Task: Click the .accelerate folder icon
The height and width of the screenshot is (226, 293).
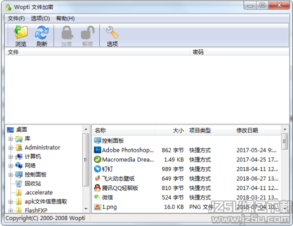Action: point(19,192)
